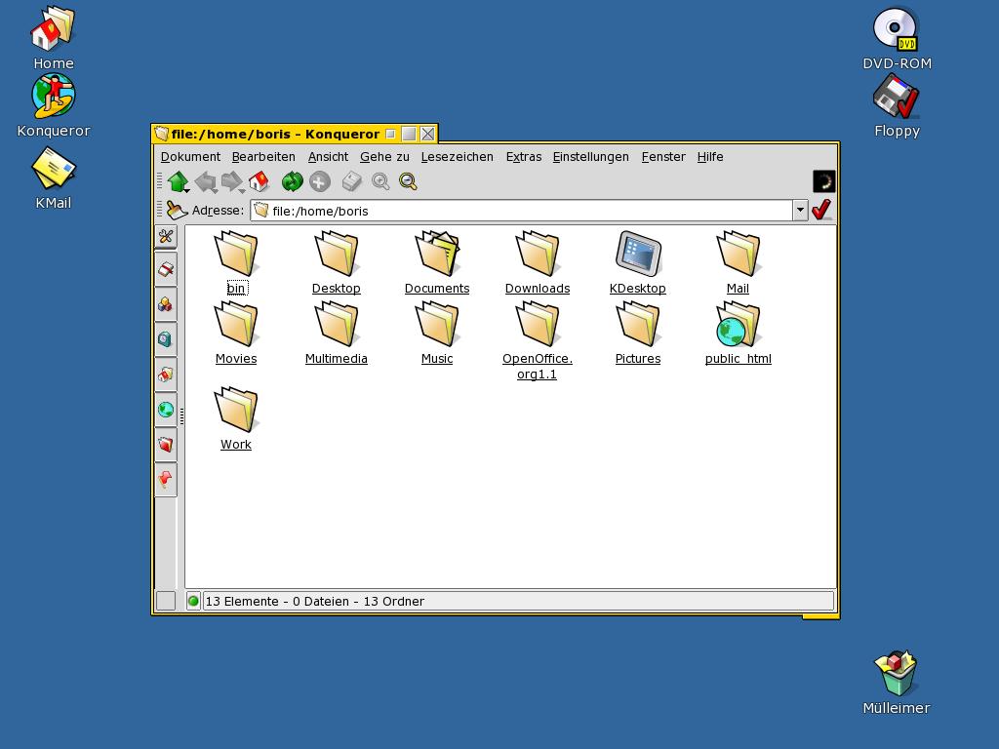This screenshot has width=999, height=749.
Task: Open the Bearbeiten menu
Action: point(263,157)
